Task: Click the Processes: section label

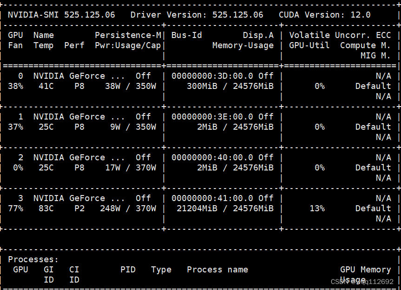Action: click(33, 259)
